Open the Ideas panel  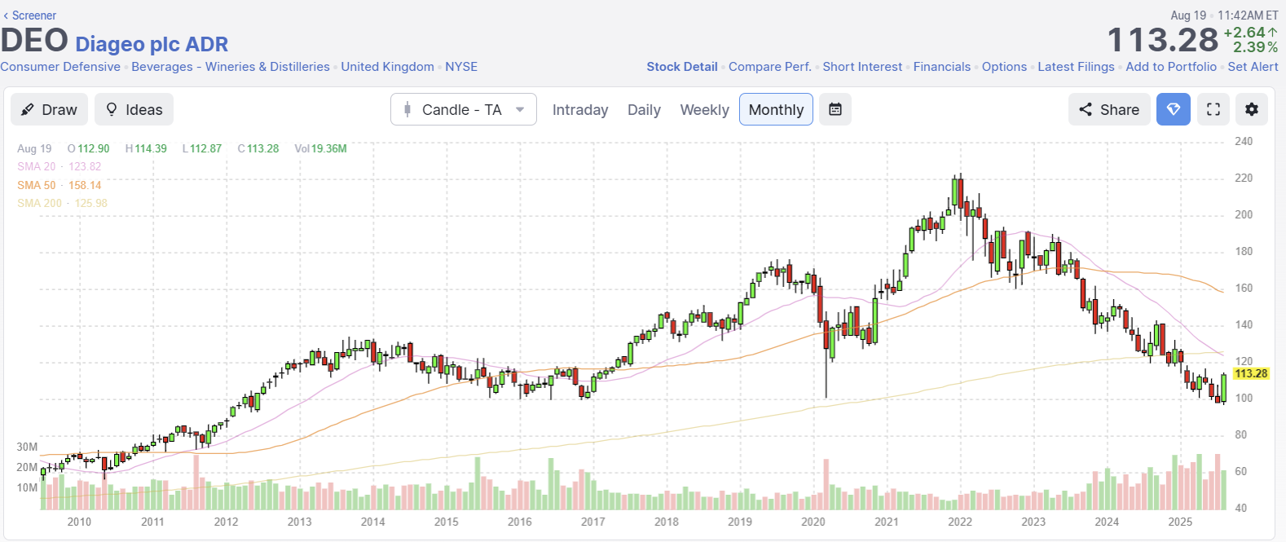pos(134,109)
